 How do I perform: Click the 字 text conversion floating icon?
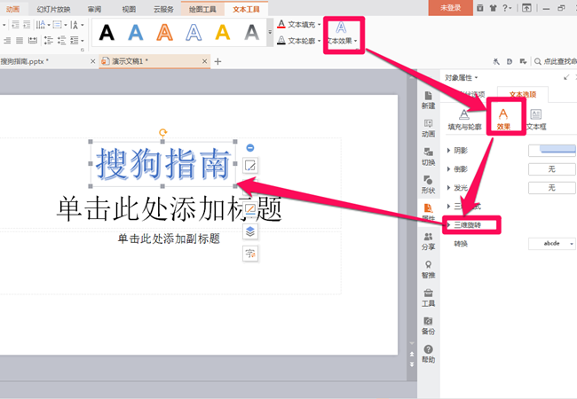(x=250, y=254)
